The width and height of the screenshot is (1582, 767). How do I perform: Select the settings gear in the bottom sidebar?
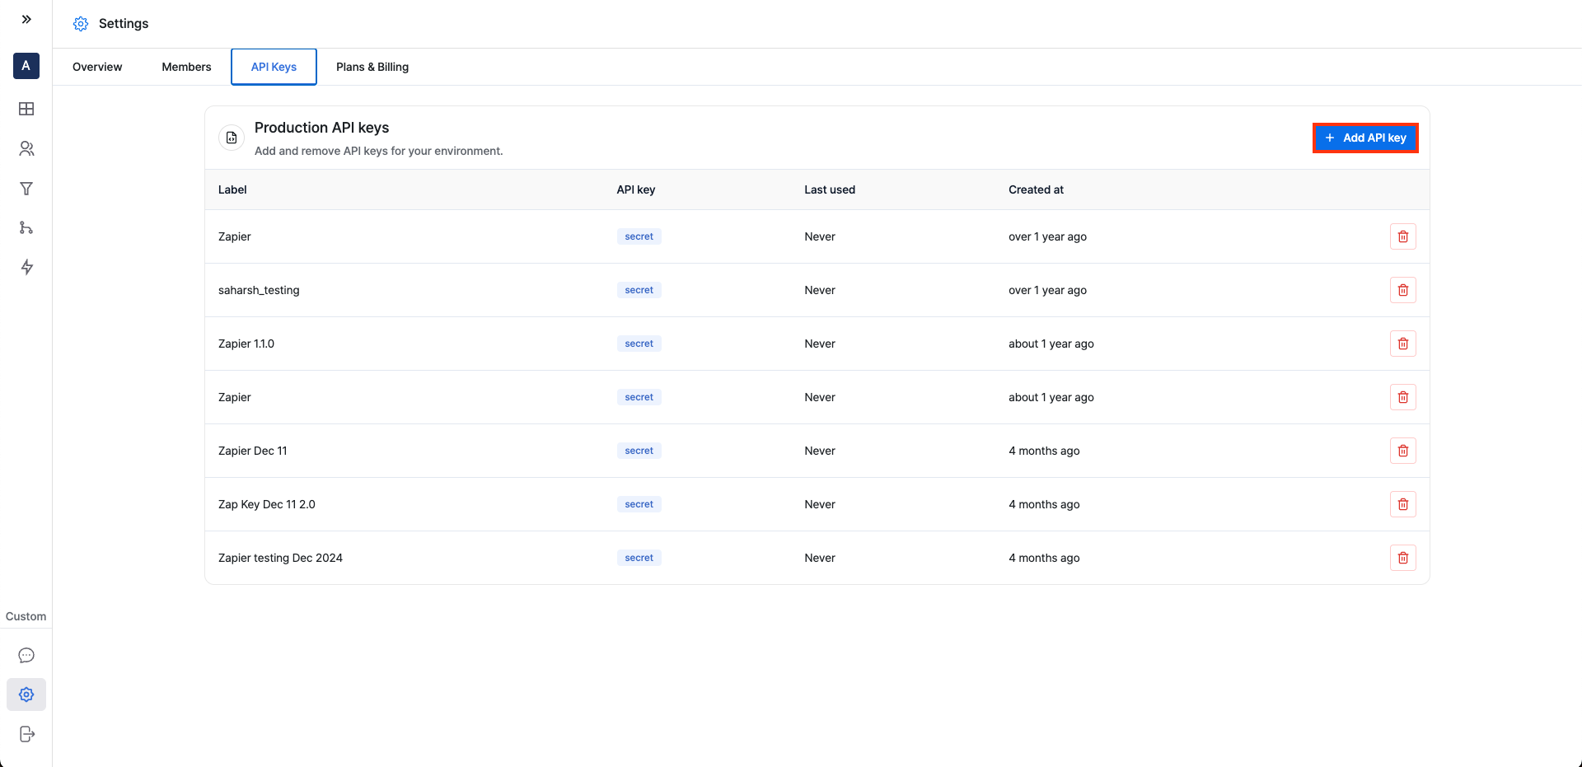[x=26, y=695]
